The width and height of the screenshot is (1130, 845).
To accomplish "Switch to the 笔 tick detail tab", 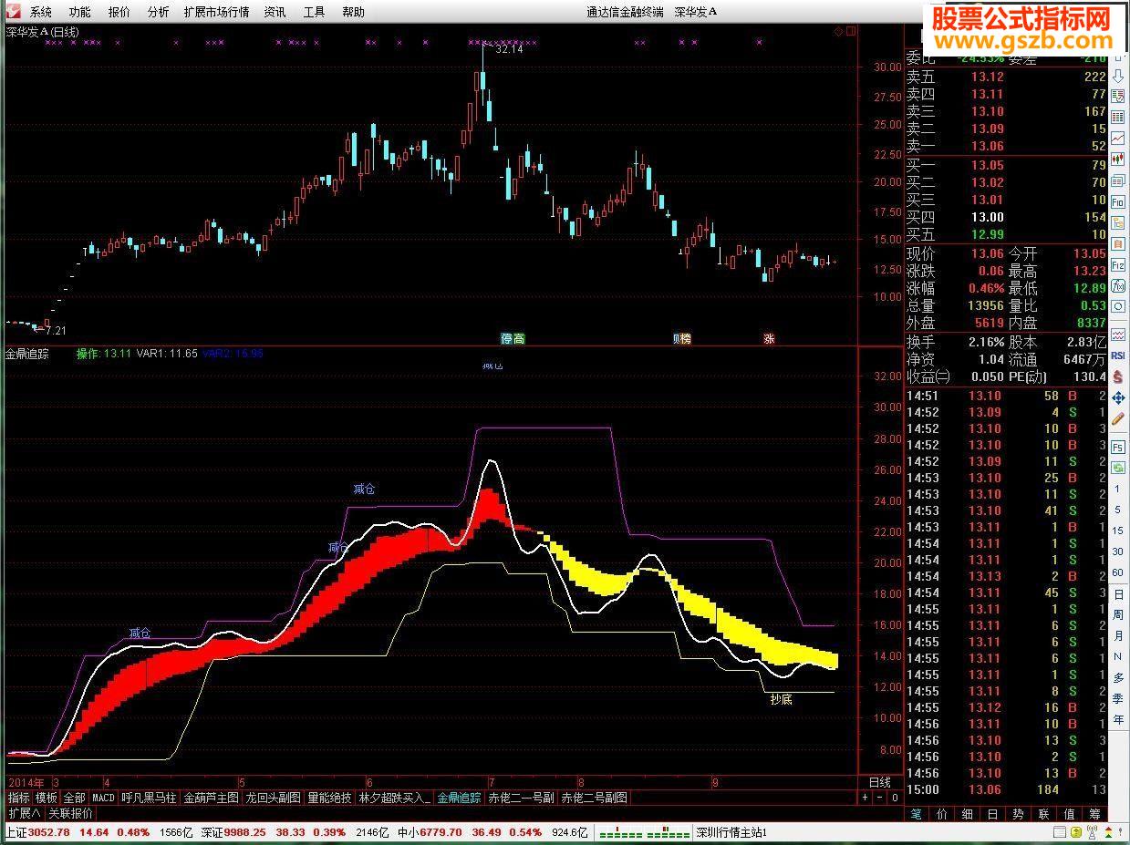I will point(917,814).
